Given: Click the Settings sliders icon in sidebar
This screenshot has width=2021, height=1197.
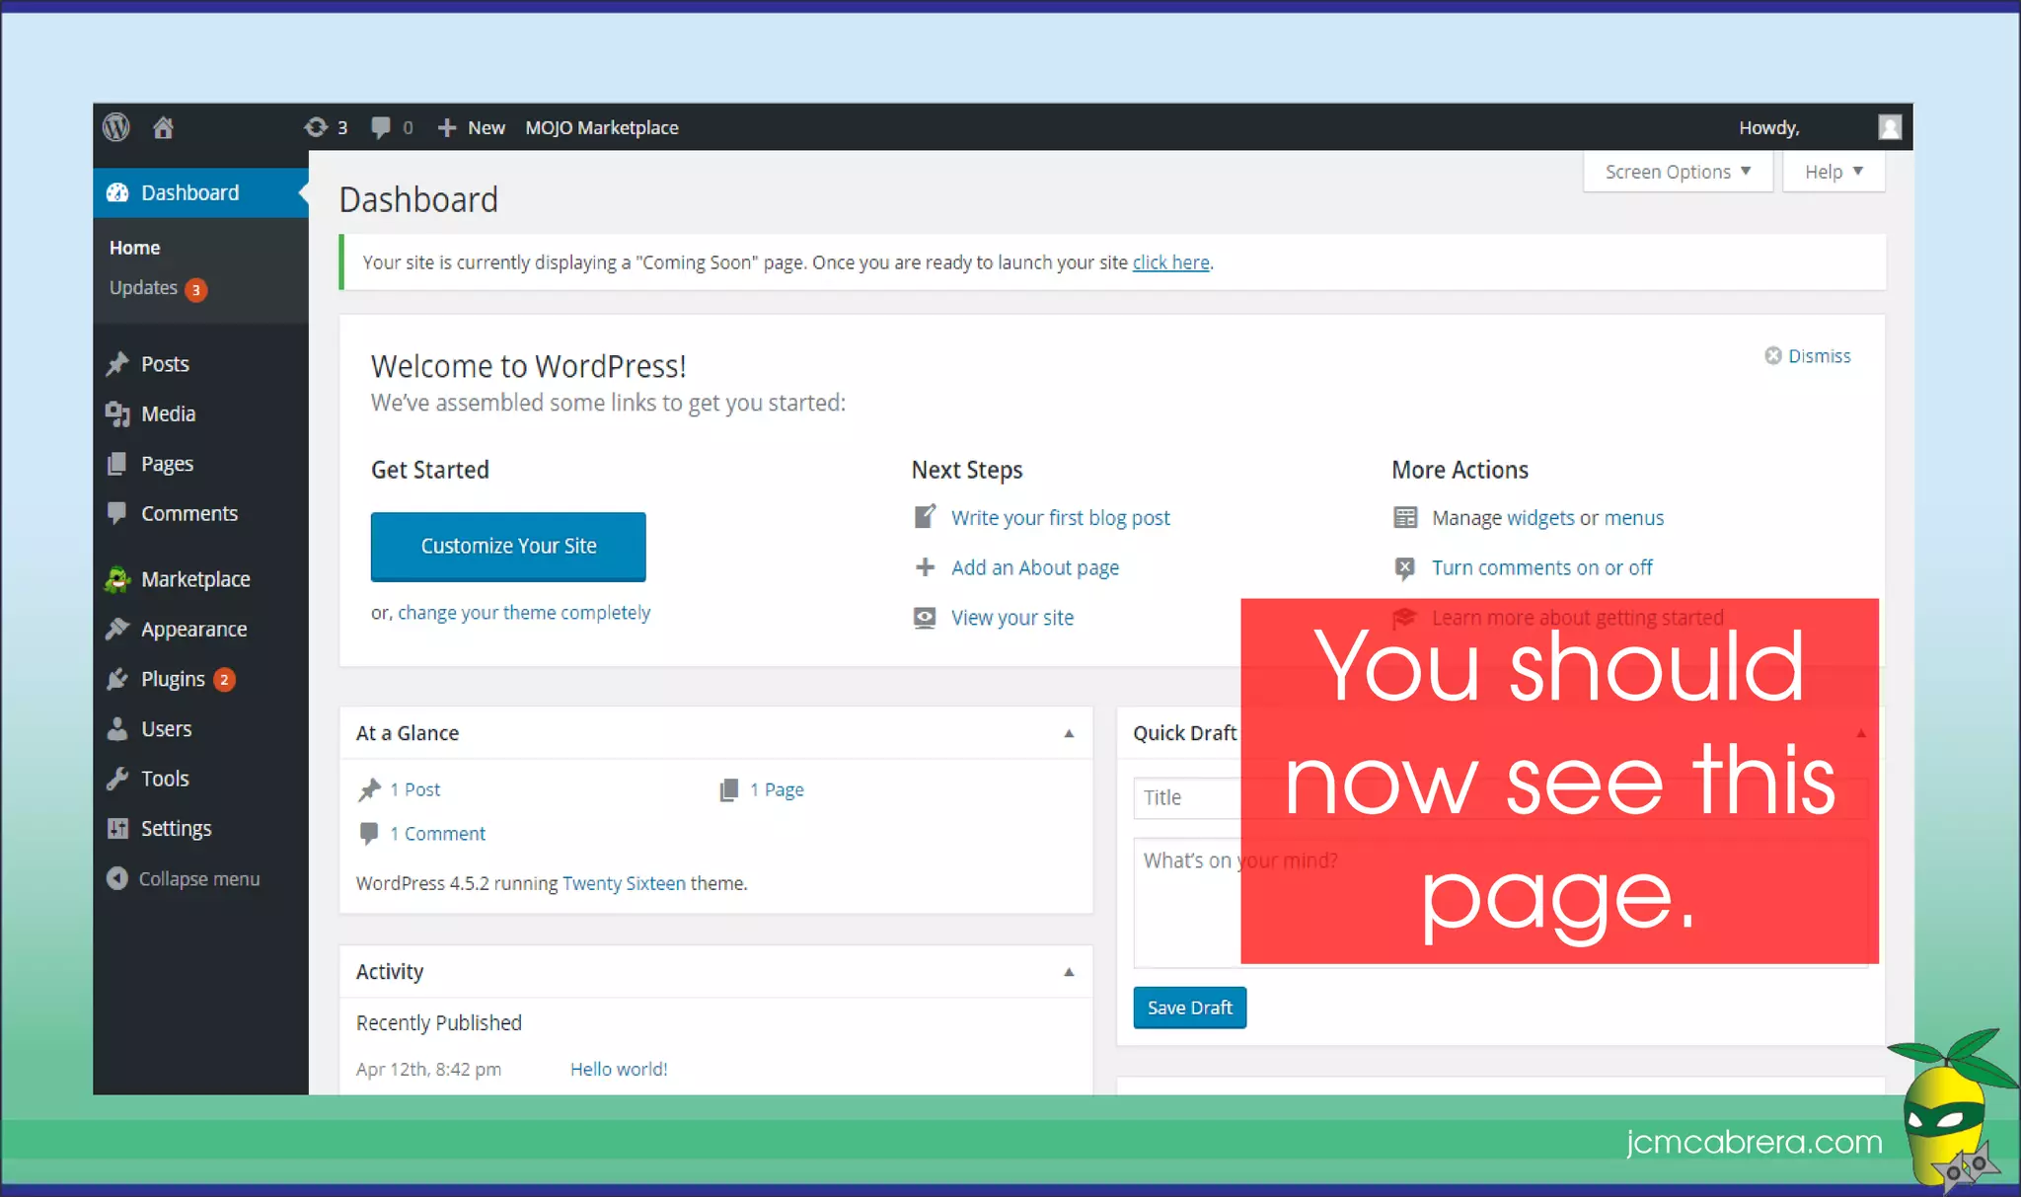Looking at the screenshot, I should pyautogui.click(x=117, y=829).
